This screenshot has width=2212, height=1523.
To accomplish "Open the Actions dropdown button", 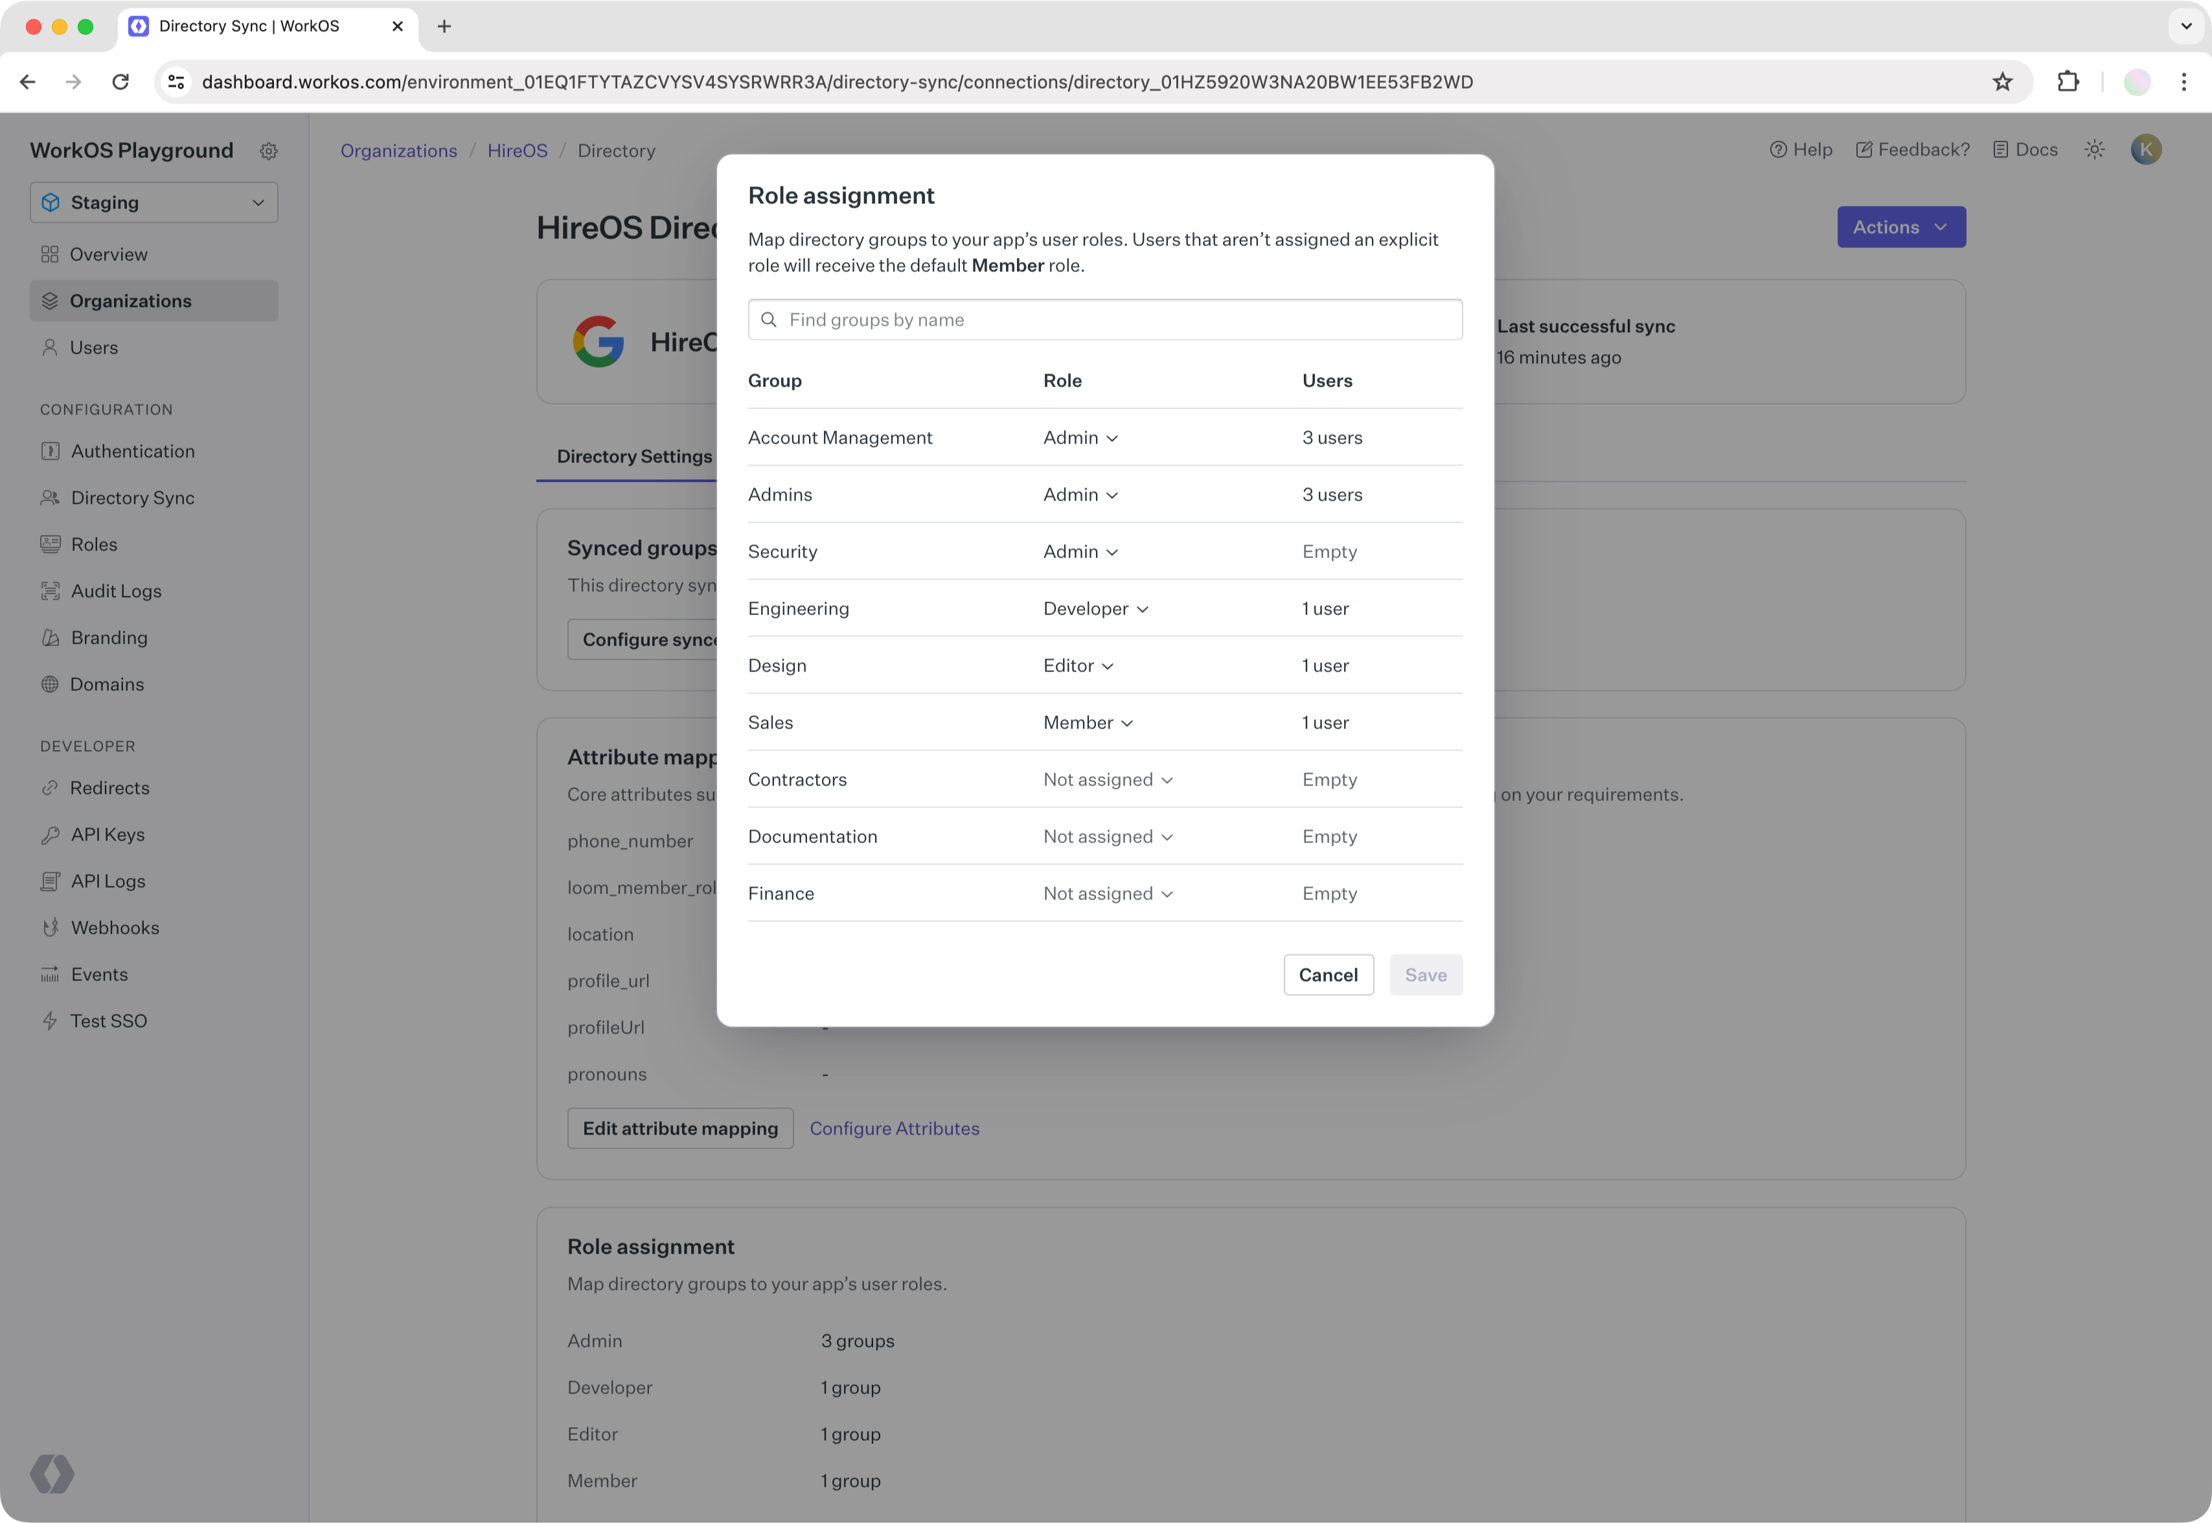I will 1900,227.
